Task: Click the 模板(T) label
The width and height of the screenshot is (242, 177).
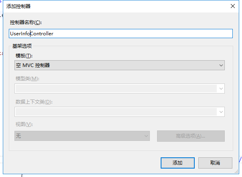Action: click(x=24, y=56)
